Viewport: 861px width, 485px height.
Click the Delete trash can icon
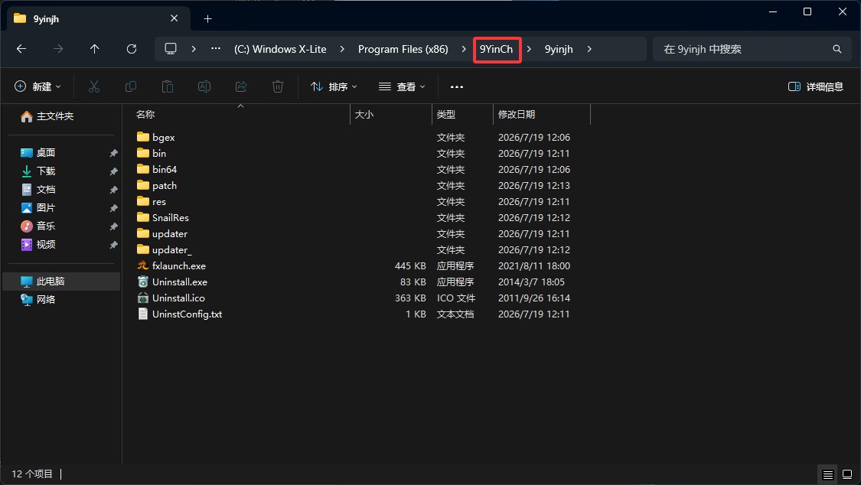[x=278, y=86]
